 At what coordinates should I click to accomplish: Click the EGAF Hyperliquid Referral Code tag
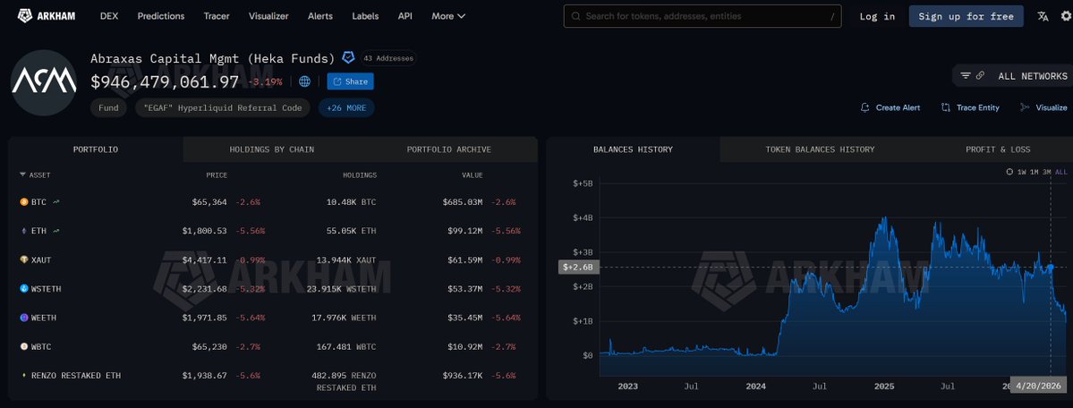pyautogui.click(x=223, y=107)
